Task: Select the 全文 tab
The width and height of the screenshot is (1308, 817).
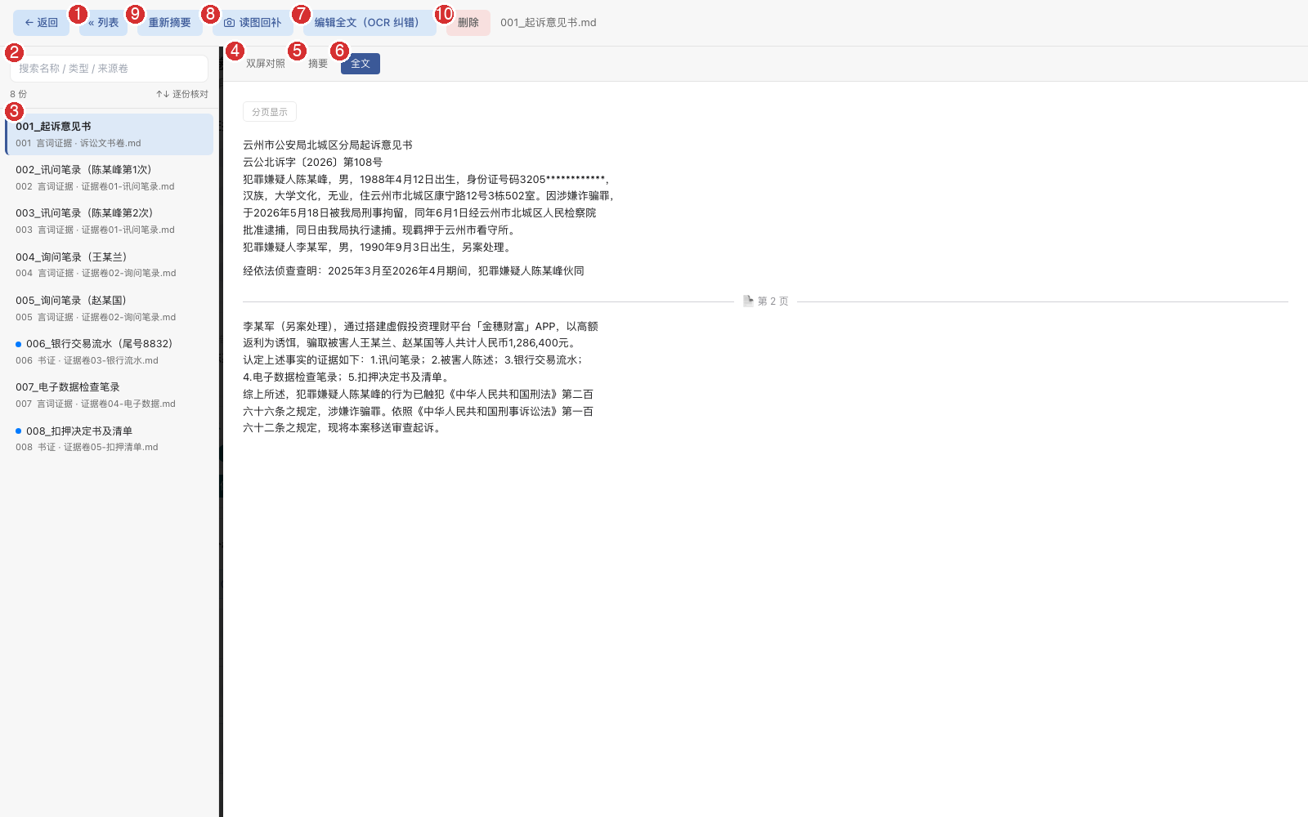Action: coord(361,64)
